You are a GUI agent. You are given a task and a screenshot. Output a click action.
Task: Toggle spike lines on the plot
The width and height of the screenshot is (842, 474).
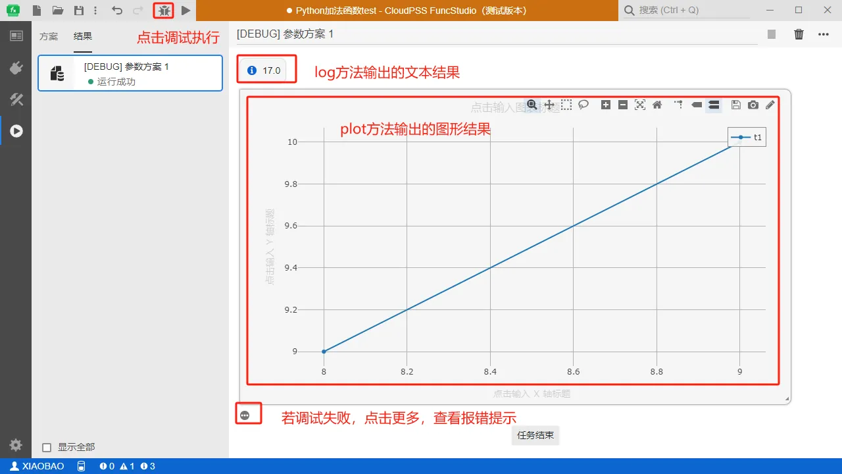click(x=679, y=105)
